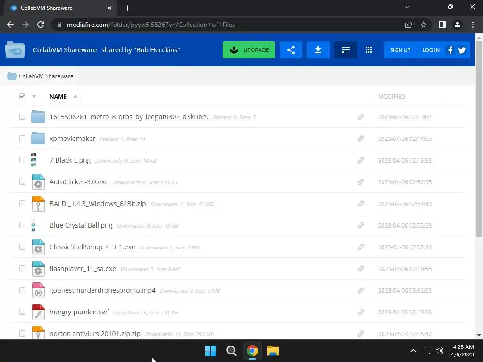
Task: Click the browser share page icon
Action: click(x=408, y=25)
